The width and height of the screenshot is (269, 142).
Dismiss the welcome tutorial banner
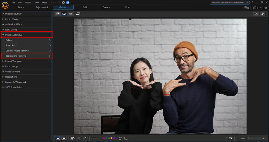pyautogui.click(x=247, y=3)
